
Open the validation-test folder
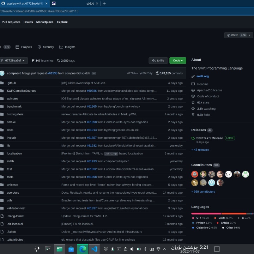pos(16,208)
